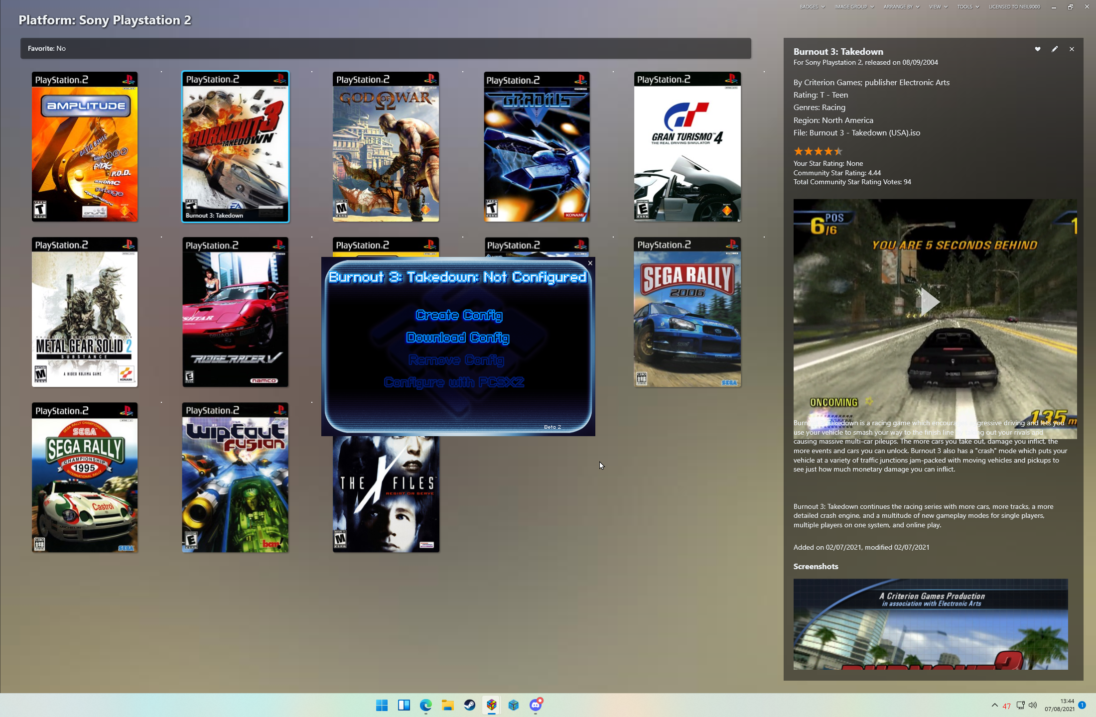Click 'Community Star Rating: 4.44' text
The image size is (1096, 717).
(837, 173)
